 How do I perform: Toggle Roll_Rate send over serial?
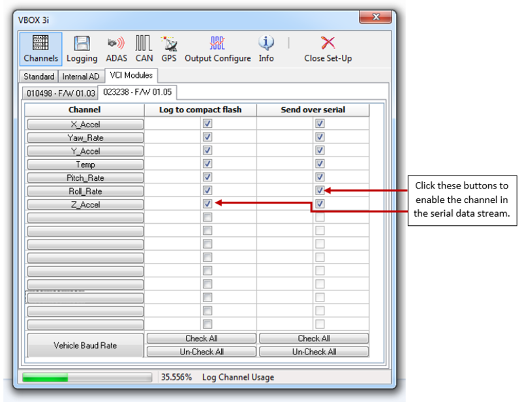coord(320,190)
